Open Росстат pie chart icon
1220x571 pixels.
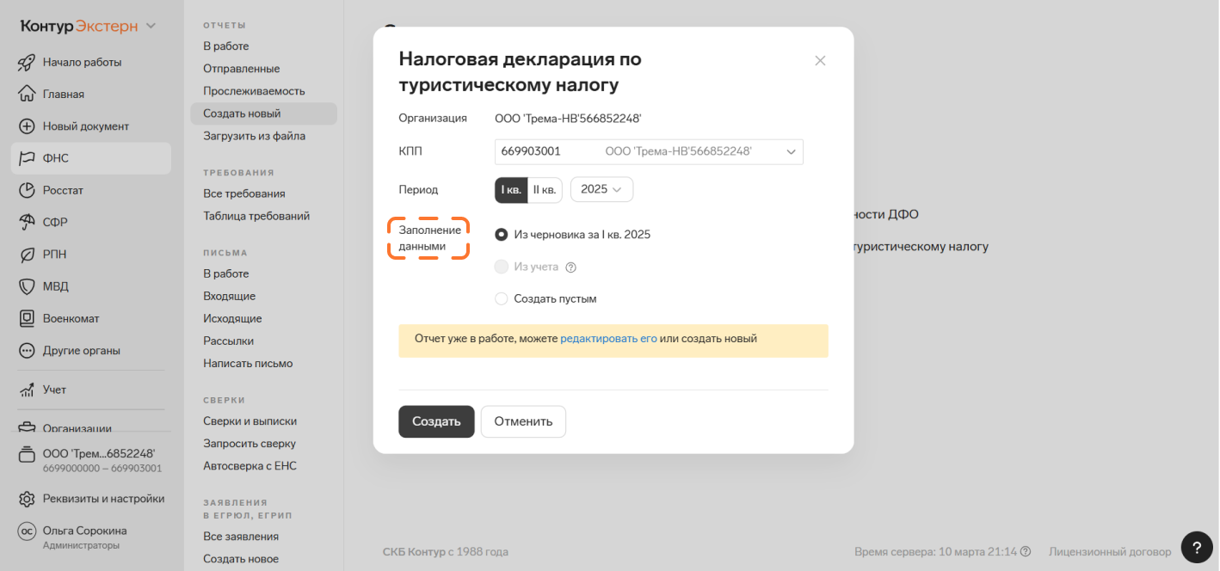pos(27,190)
